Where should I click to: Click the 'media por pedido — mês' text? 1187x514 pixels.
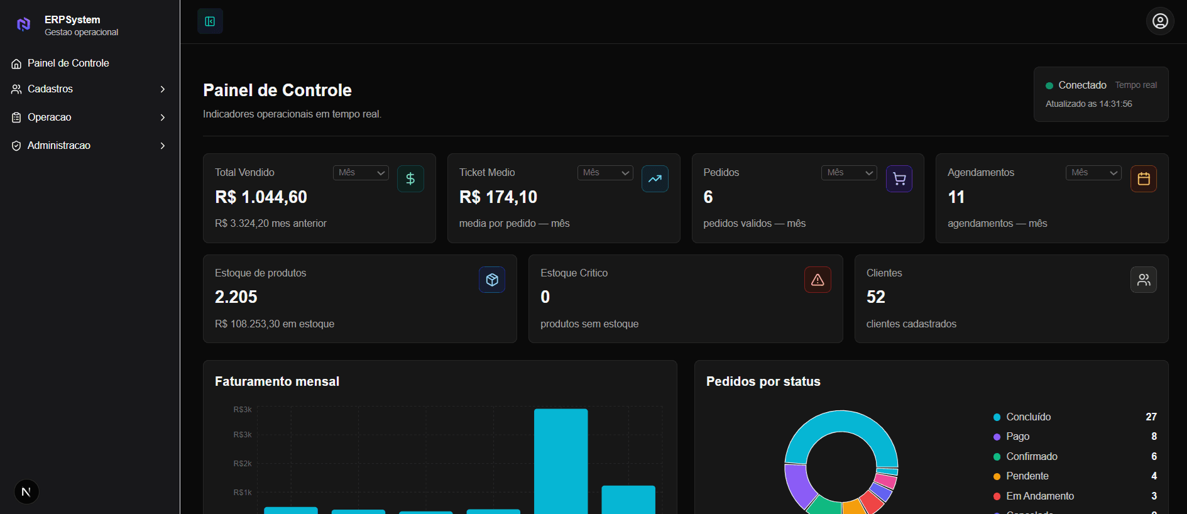point(515,224)
